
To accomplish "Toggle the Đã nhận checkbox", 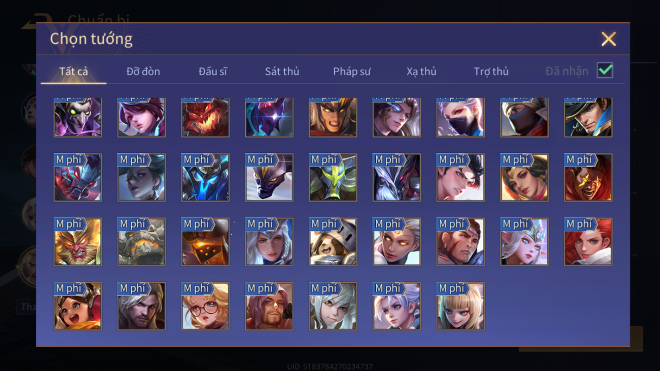I will [x=605, y=70].
